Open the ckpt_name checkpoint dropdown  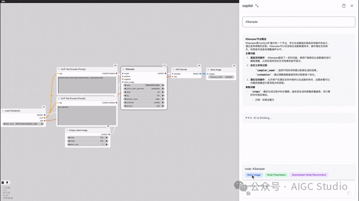[x=23, y=124]
